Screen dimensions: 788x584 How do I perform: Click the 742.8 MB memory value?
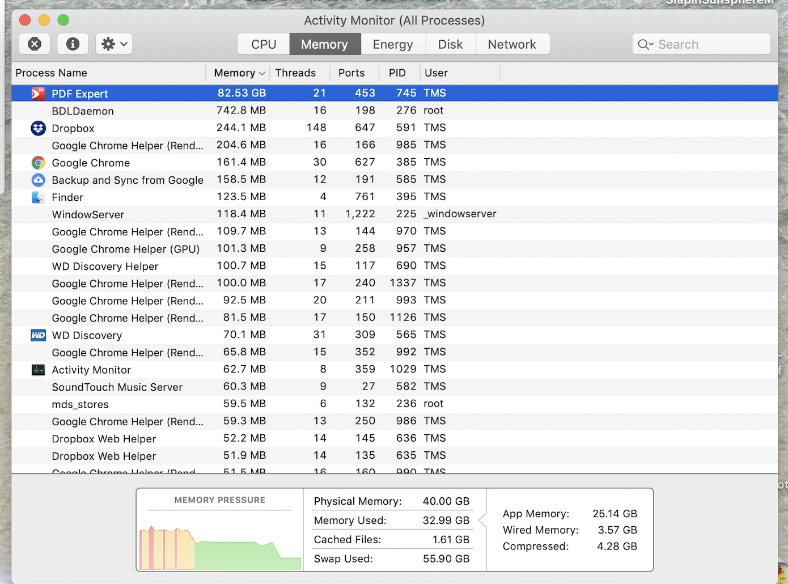tap(241, 110)
